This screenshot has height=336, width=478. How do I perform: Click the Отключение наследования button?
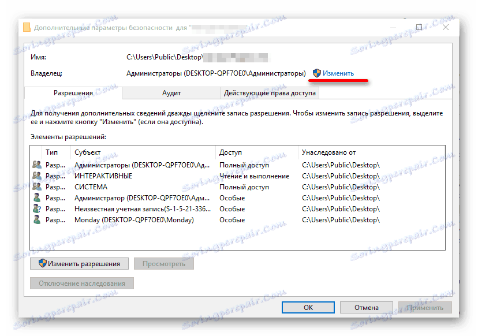tap(82, 283)
